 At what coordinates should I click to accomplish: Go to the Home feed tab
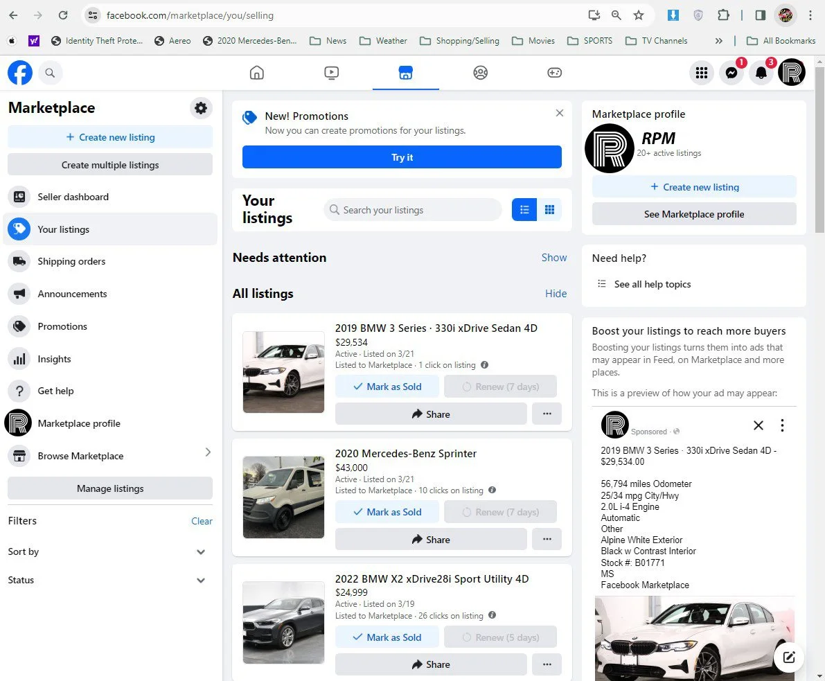pos(257,73)
